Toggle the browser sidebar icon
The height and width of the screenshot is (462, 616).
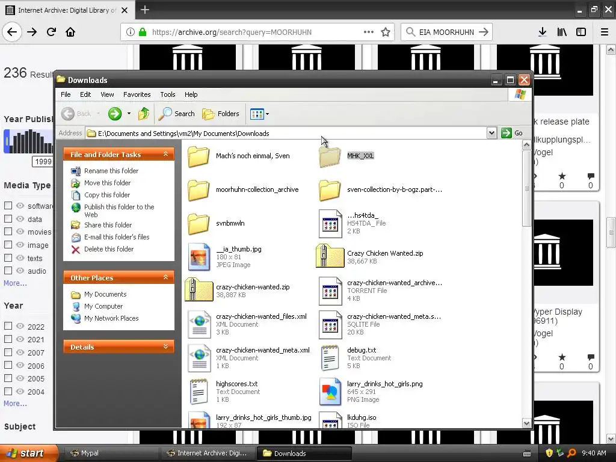pos(581,32)
